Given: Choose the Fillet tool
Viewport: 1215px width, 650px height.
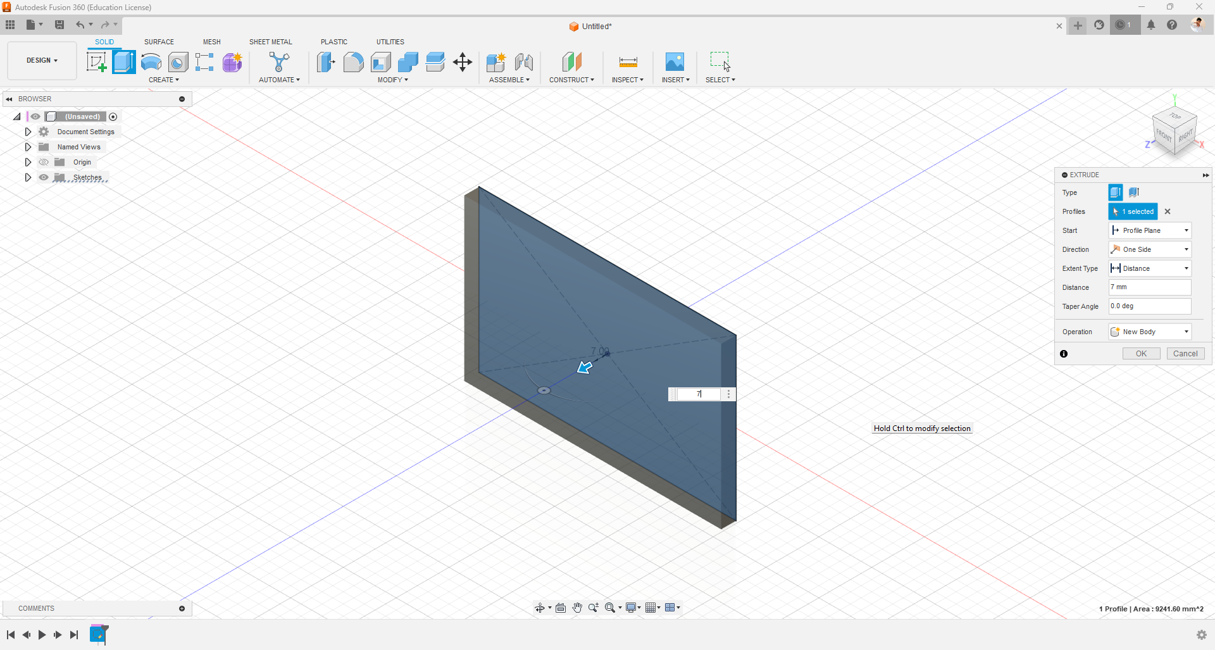Looking at the screenshot, I should (353, 62).
